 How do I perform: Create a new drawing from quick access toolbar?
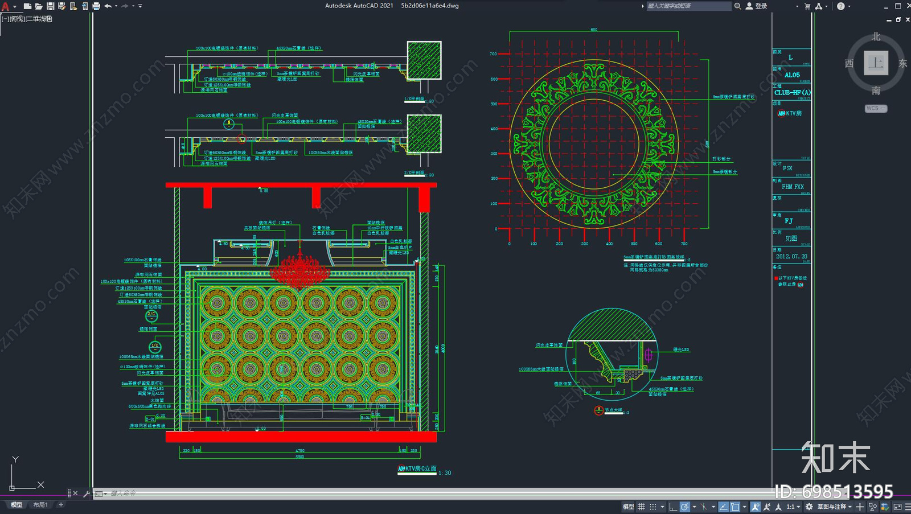pyautogui.click(x=27, y=6)
